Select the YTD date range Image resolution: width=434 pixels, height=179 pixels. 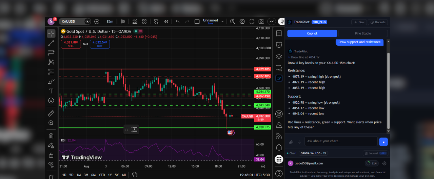click(x=102, y=175)
